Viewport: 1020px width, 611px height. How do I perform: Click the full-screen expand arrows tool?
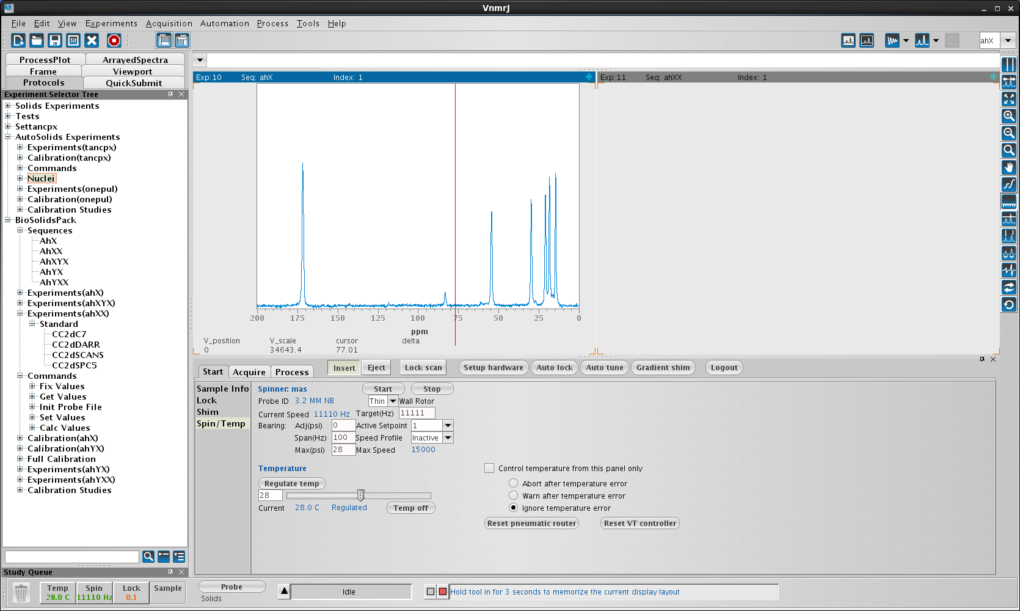pos(1009,99)
